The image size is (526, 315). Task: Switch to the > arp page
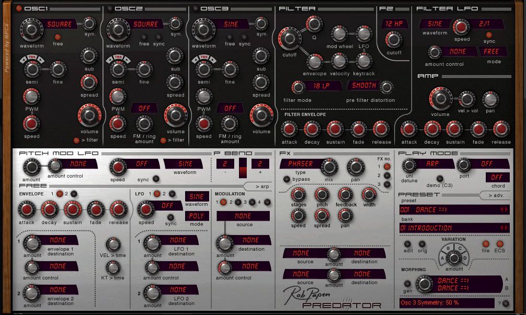pos(261,186)
